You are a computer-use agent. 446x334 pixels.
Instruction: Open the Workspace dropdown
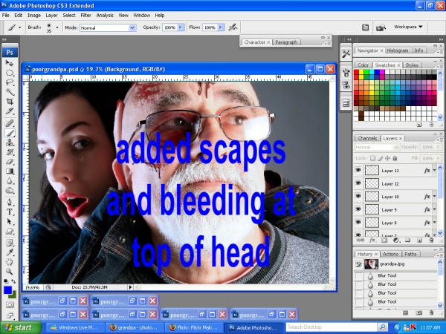tap(408, 27)
